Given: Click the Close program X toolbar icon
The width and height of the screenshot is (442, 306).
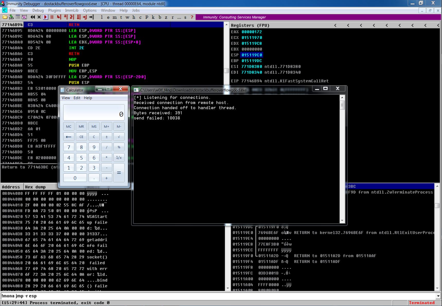Looking at the screenshot, I should coord(39,17).
